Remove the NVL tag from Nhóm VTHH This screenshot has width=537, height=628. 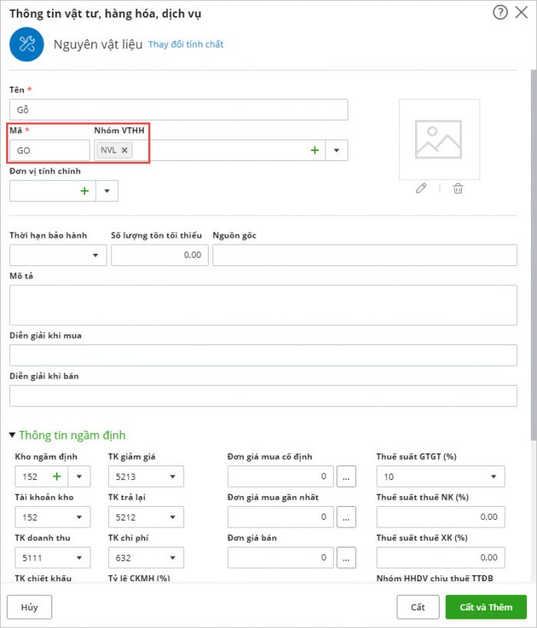pyautogui.click(x=125, y=150)
